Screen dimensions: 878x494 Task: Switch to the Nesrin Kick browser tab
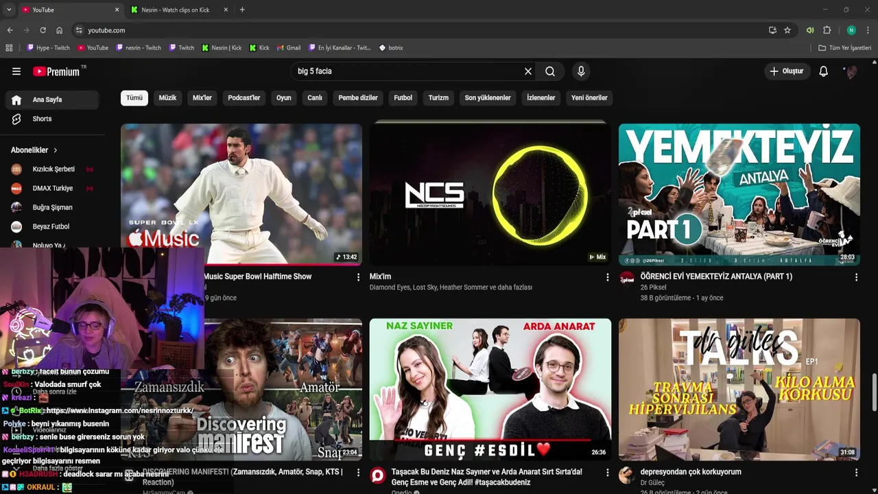tap(176, 10)
